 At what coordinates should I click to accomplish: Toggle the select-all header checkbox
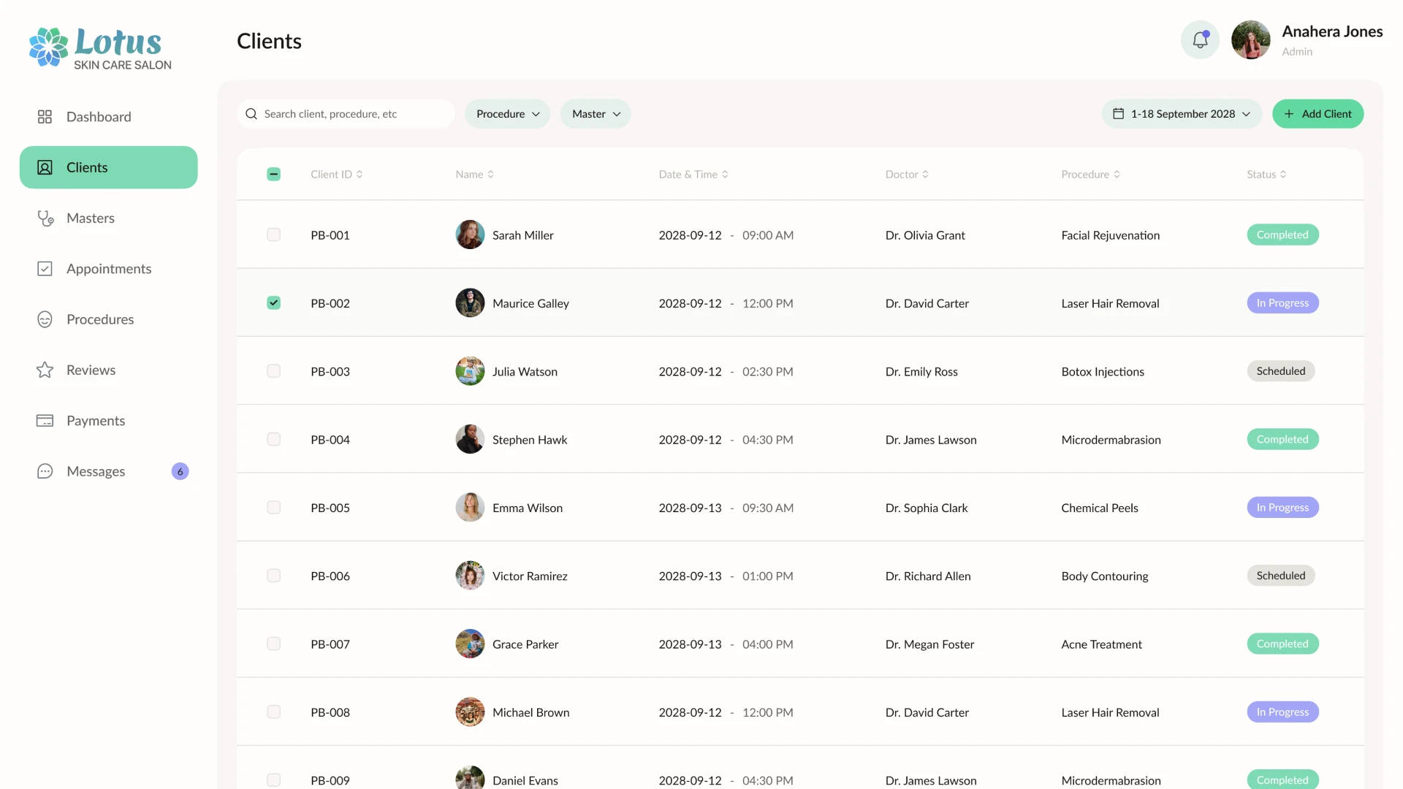(273, 174)
